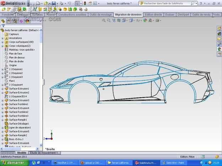Select the Modèle bottom tab

click(x=22, y=153)
